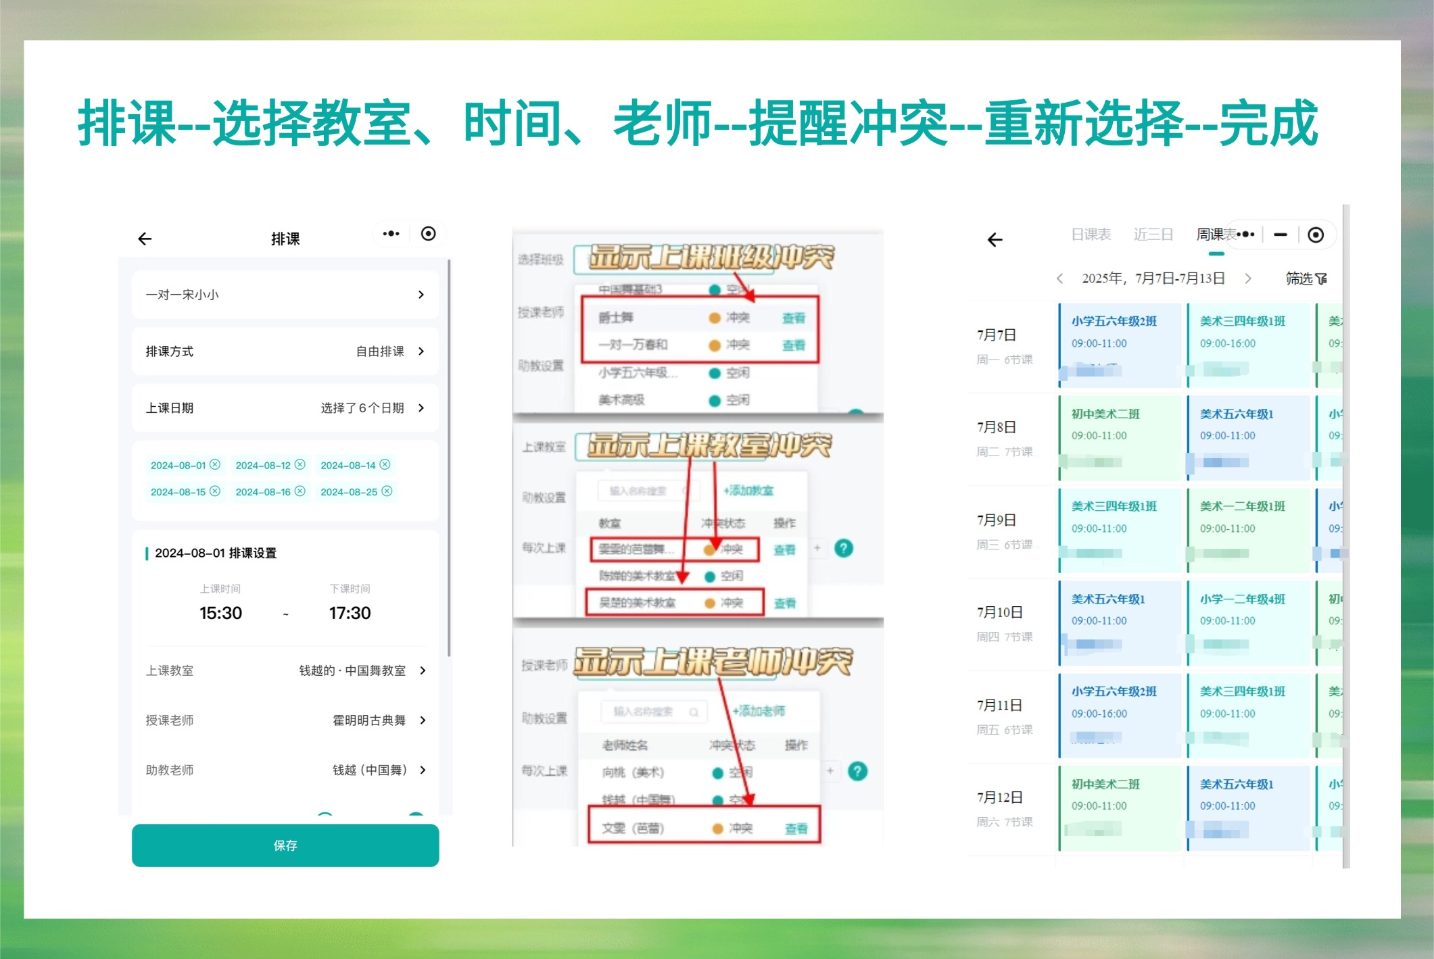This screenshot has width=1434, height=959.
Task: Tap the circle target icon on 排课 screen
Action: (428, 234)
